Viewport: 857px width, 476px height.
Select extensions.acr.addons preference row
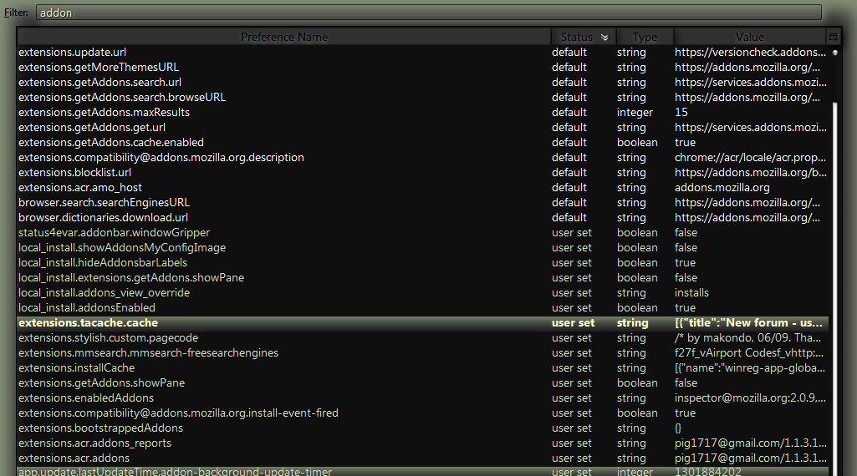tap(423, 458)
